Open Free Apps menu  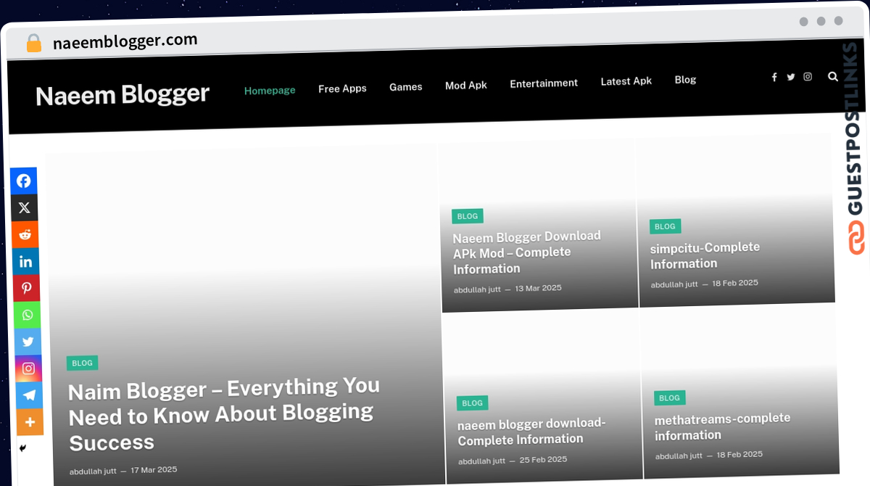pyautogui.click(x=342, y=88)
